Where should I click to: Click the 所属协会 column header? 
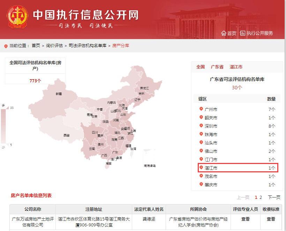[198, 209]
